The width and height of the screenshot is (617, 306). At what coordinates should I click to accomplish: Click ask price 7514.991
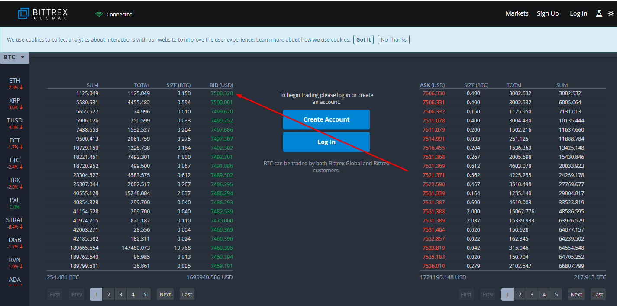pos(433,139)
